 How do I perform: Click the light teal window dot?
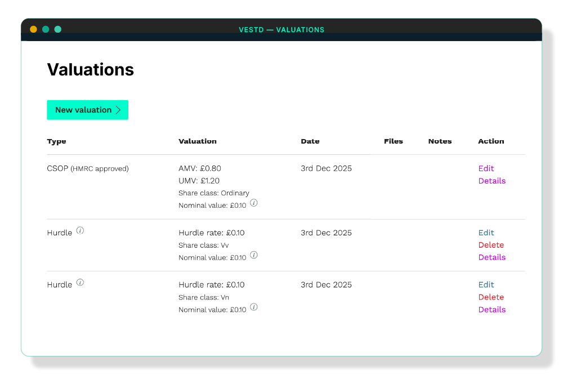click(58, 29)
